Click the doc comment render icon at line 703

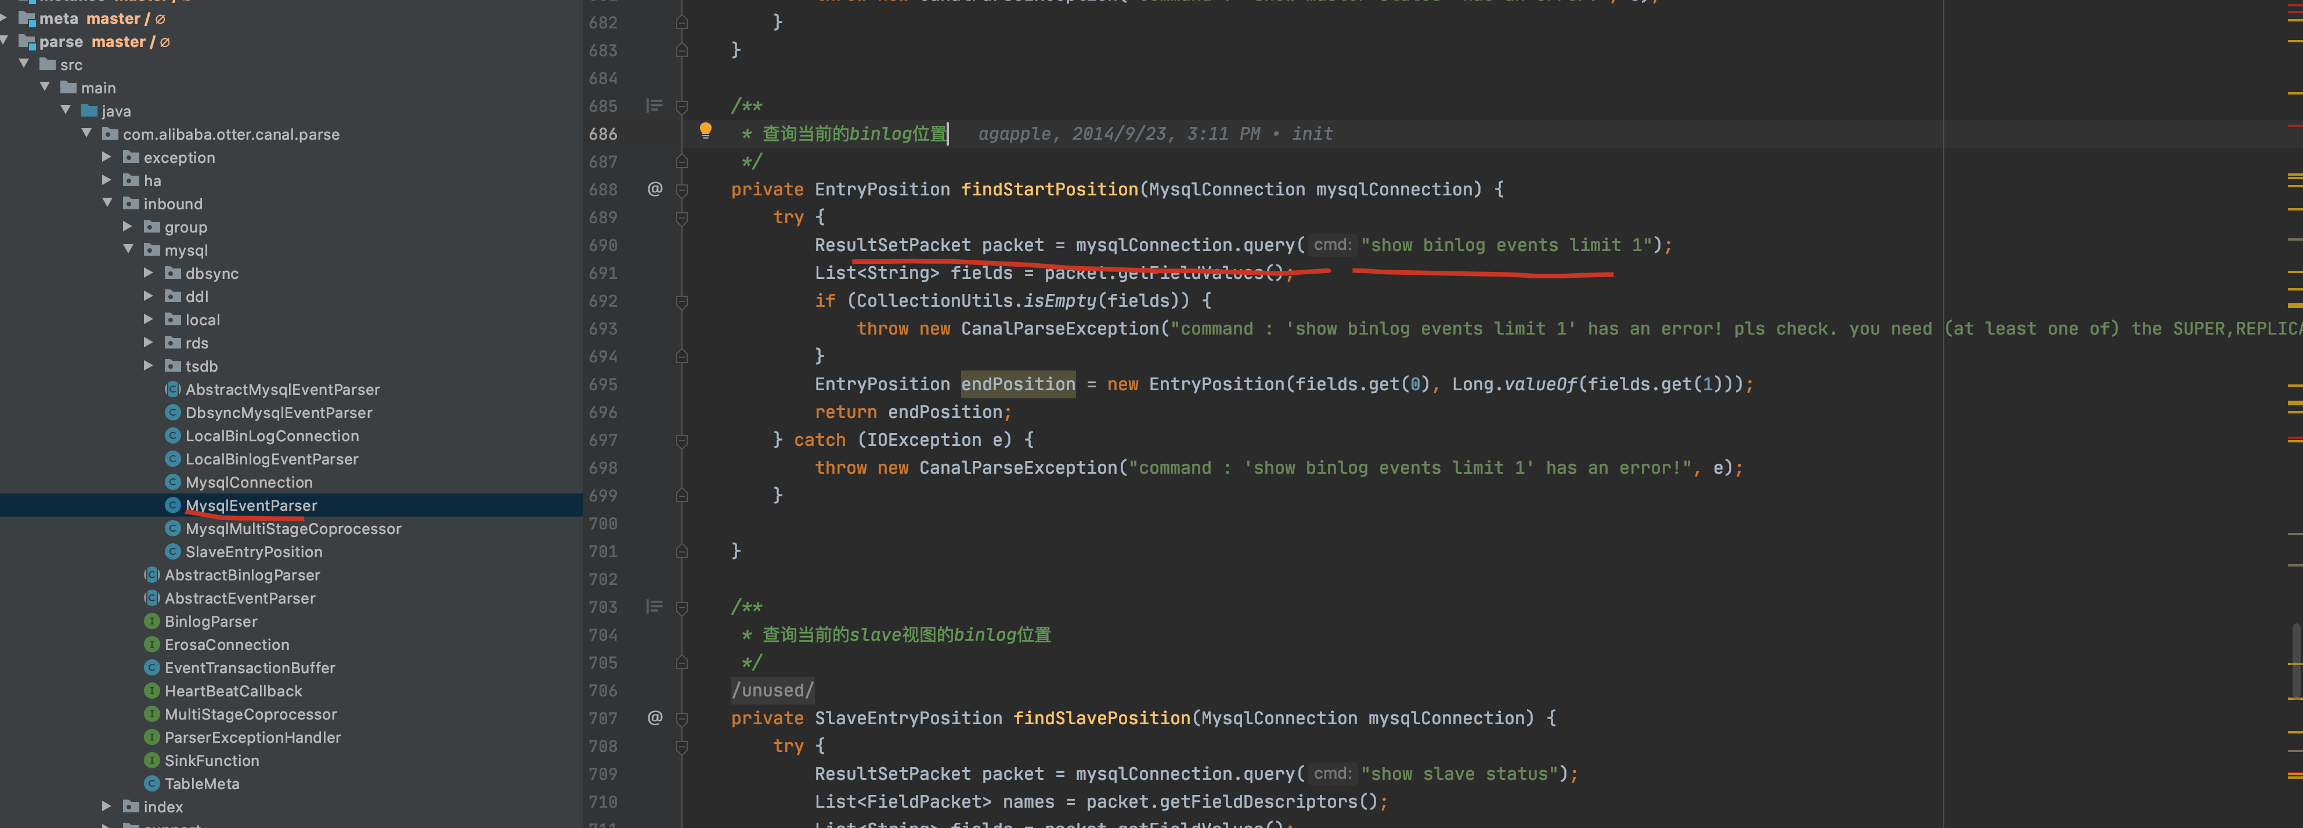655,608
